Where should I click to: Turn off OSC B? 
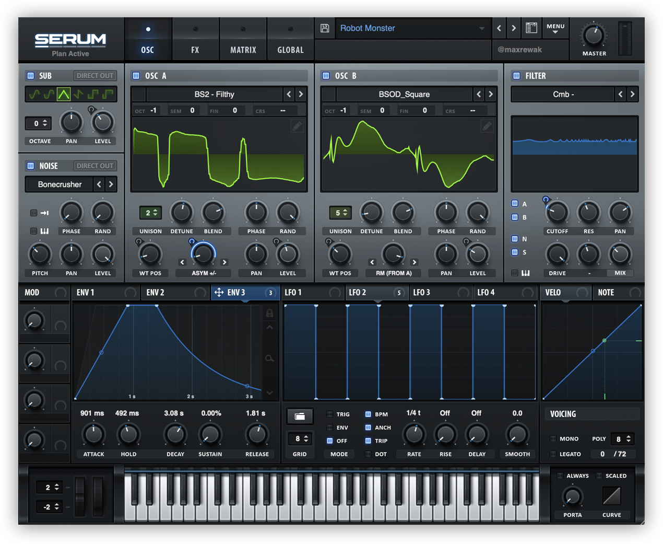[x=326, y=76]
